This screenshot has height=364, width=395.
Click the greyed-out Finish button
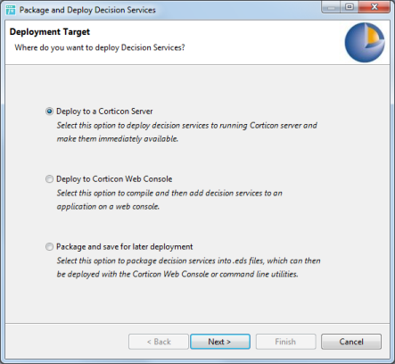click(x=285, y=342)
